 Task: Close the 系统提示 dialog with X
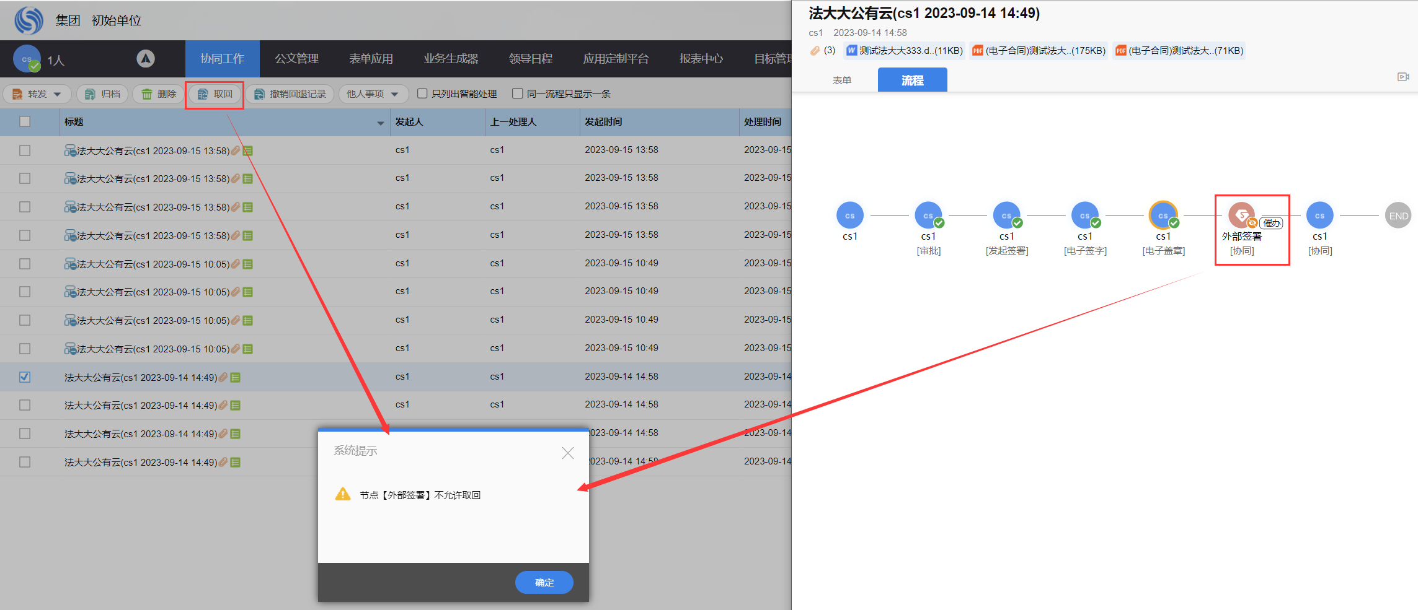coord(567,453)
